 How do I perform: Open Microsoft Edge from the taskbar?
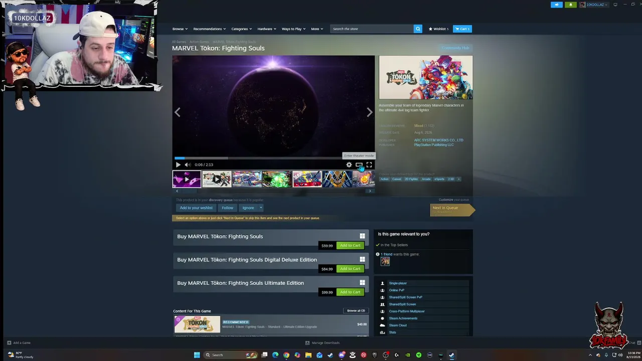(x=275, y=355)
